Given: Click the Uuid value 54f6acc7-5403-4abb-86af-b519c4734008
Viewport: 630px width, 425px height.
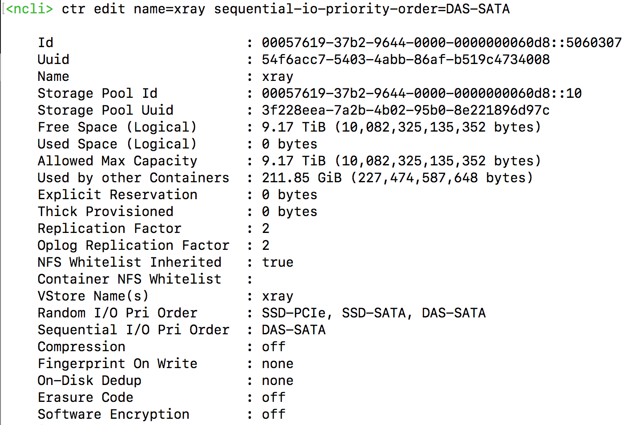Looking at the screenshot, I should point(405,60).
